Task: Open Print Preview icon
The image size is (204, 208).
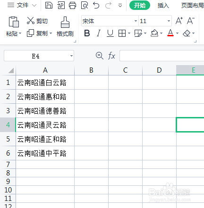Action: pos(85,5)
